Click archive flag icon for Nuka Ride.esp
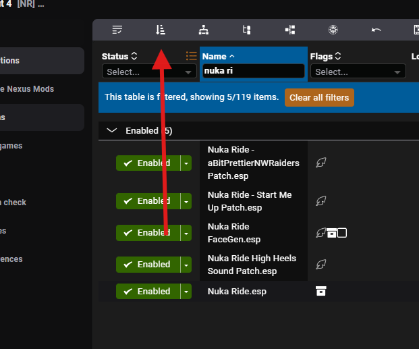This screenshot has width=419, height=349. tap(320, 291)
